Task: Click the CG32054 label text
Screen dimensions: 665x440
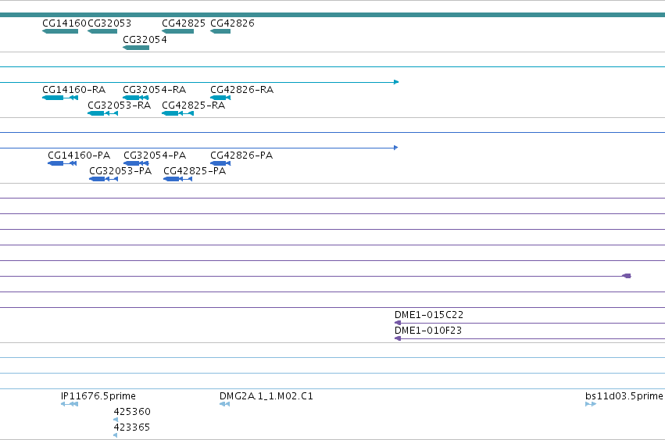Action: point(145,39)
